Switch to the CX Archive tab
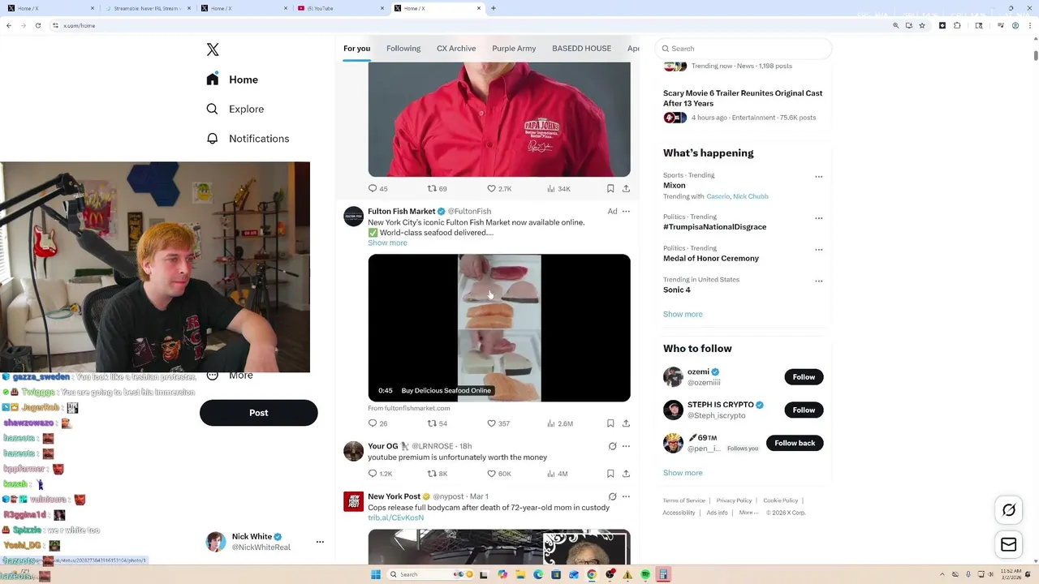 click(x=456, y=49)
